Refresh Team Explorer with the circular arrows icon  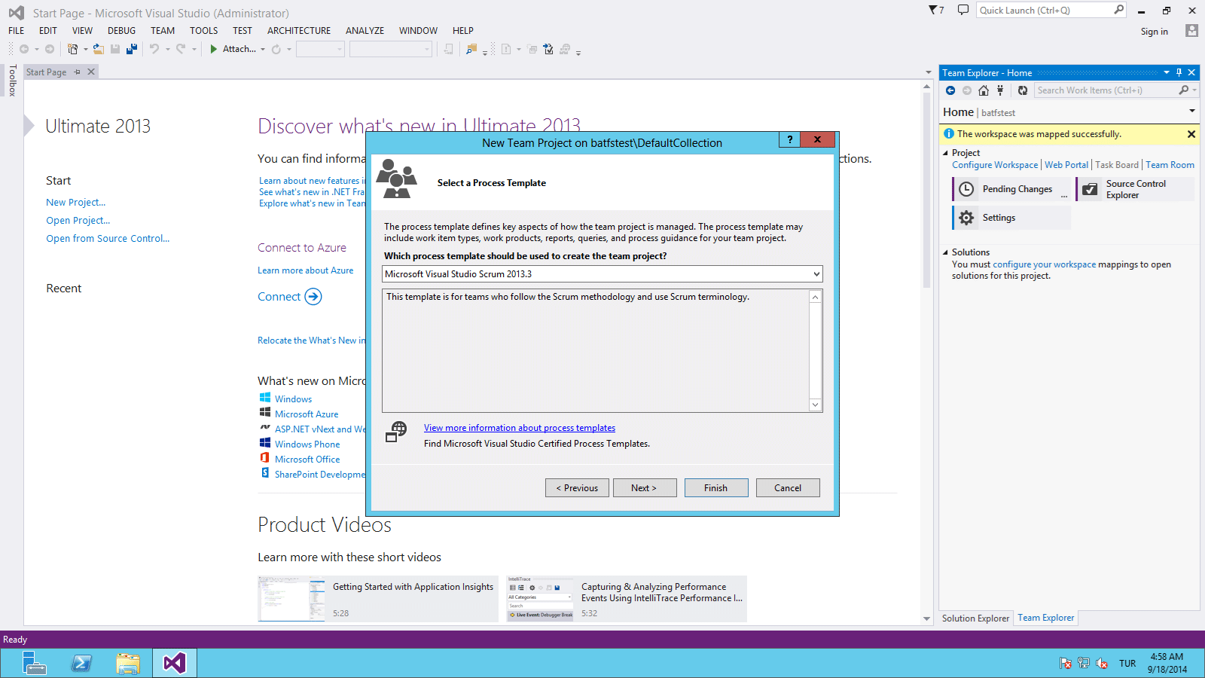click(1022, 90)
